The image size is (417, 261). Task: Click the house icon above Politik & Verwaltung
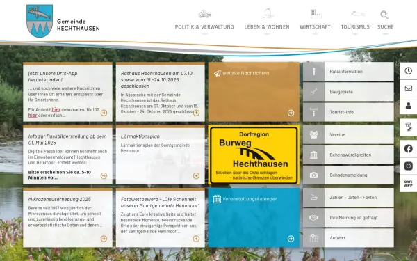(204, 14)
